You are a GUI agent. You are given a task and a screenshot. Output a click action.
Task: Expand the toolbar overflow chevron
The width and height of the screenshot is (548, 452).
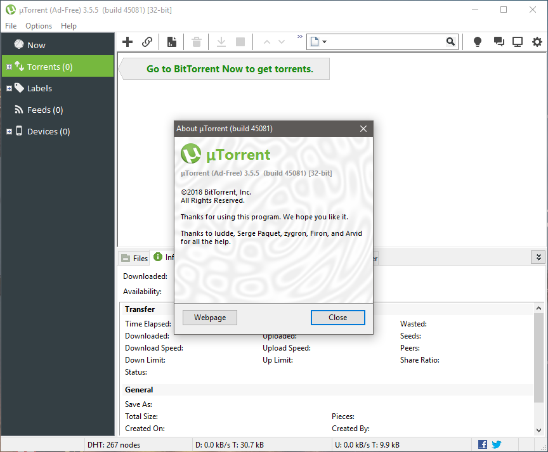click(x=299, y=36)
